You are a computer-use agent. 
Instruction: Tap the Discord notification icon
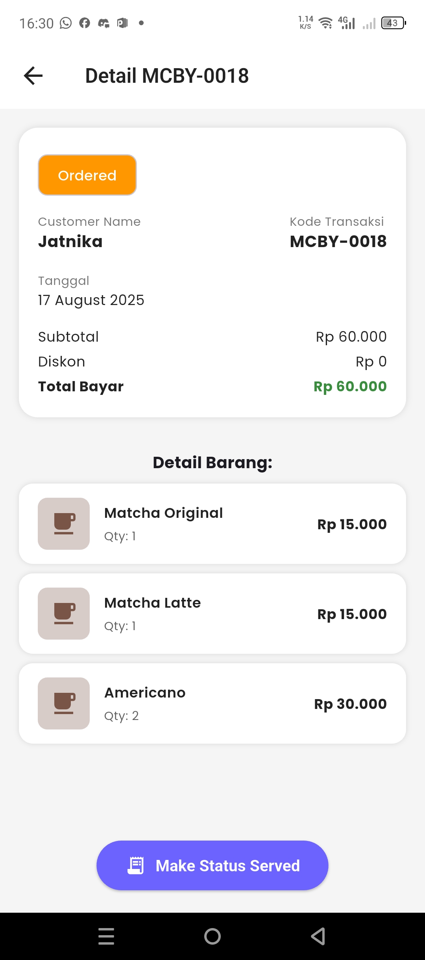(103, 23)
